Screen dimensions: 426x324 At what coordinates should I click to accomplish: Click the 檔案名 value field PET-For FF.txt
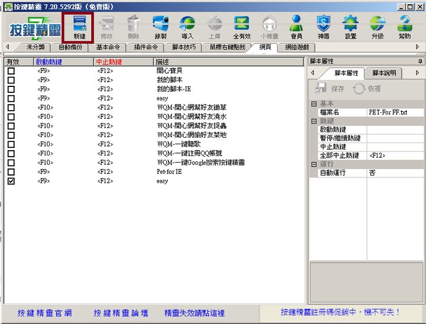coord(395,112)
